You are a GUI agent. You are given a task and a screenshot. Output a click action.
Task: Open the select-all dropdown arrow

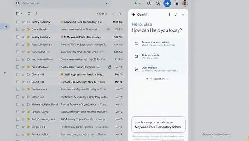click(21, 14)
